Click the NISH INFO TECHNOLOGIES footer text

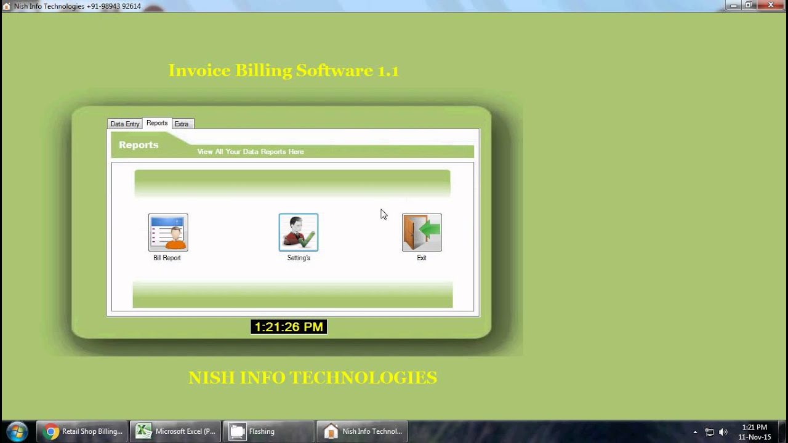point(313,377)
